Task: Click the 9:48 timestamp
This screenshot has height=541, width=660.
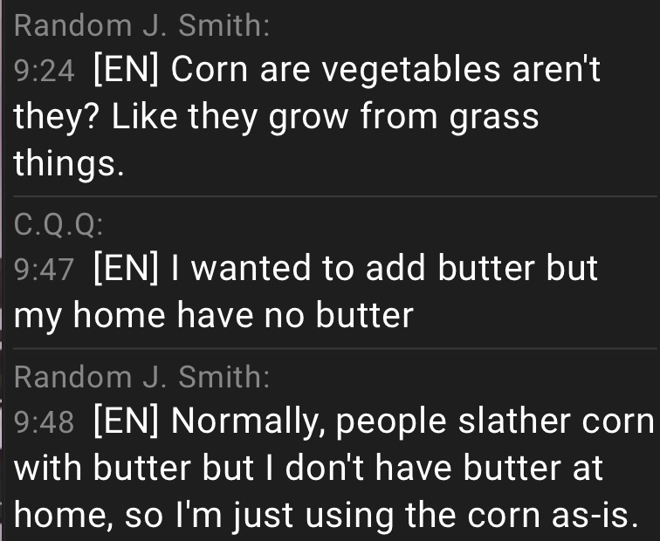Action: [45, 422]
